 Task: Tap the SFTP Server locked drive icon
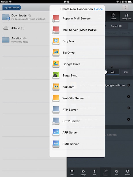56,121
